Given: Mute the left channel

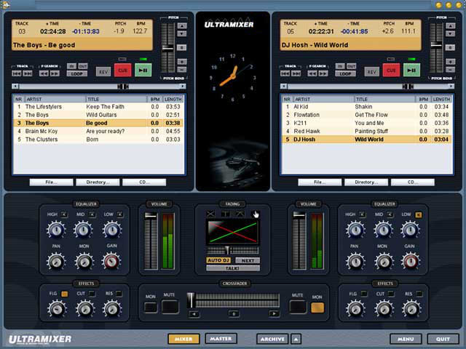Looking at the screenshot, I should (x=170, y=307).
